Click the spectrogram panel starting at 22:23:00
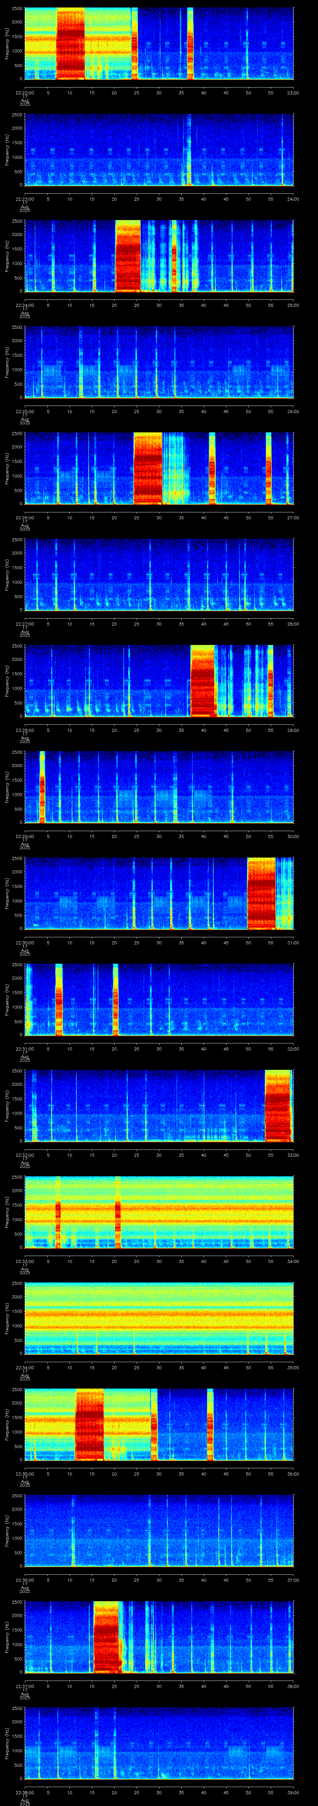 coord(159,149)
